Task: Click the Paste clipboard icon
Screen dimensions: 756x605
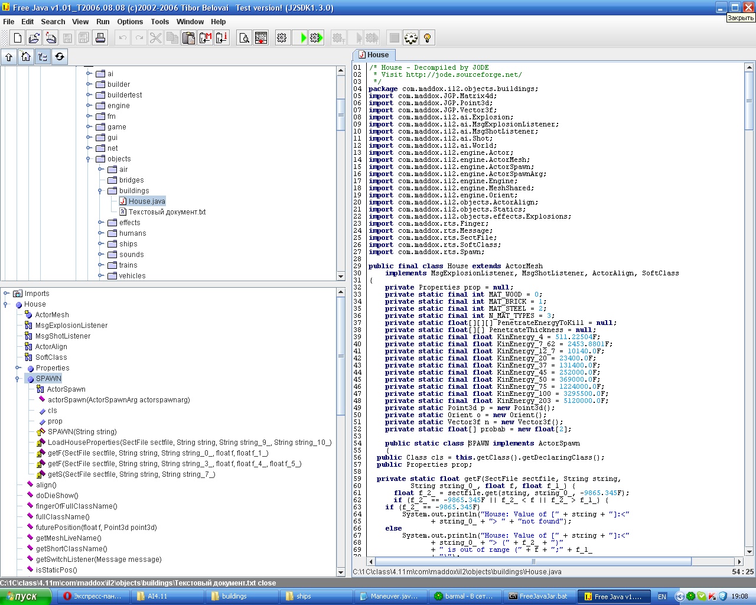Action: point(189,38)
